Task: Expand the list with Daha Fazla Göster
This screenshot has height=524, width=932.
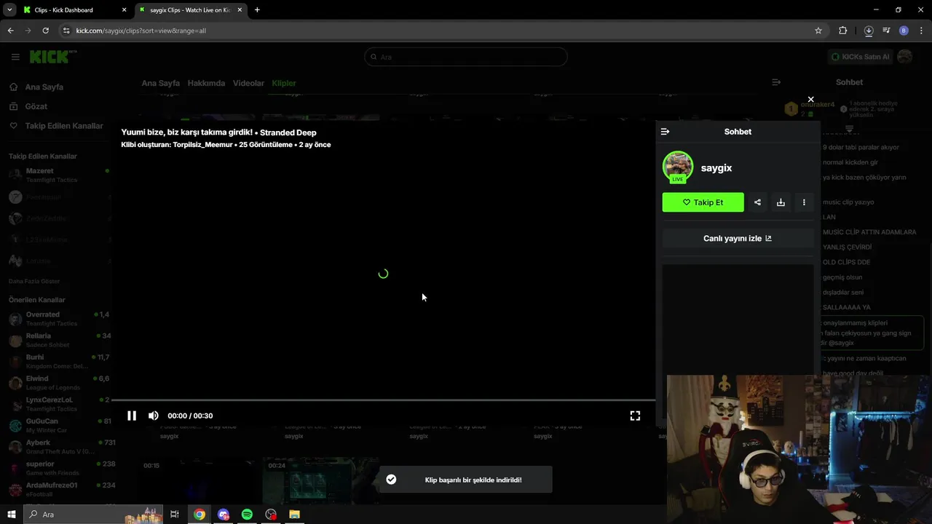Action: (x=34, y=281)
